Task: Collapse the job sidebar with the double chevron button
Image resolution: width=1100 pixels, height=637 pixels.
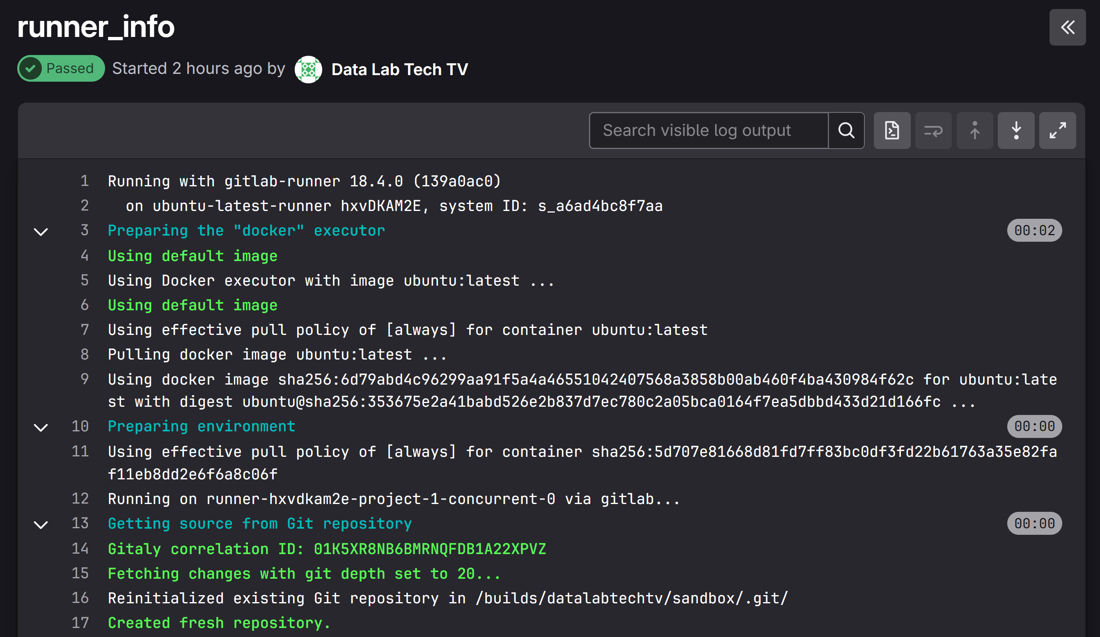Action: pyautogui.click(x=1067, y=27)
